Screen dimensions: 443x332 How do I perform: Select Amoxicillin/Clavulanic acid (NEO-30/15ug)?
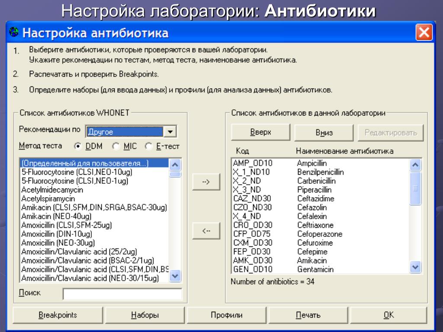(94, 278)
